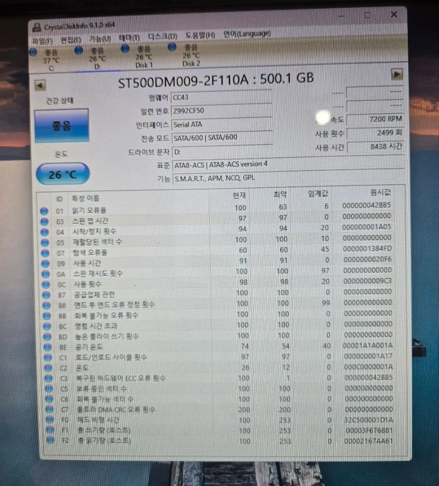Viewport: 439px width, 486px height.
Task: Click status icon for 0A 스핀 재시도 횟수
Action: click(46, 274)
